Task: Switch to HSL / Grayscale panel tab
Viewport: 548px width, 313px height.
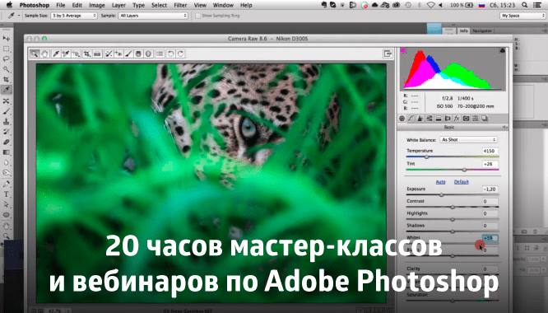Action: tap(430, 119)
